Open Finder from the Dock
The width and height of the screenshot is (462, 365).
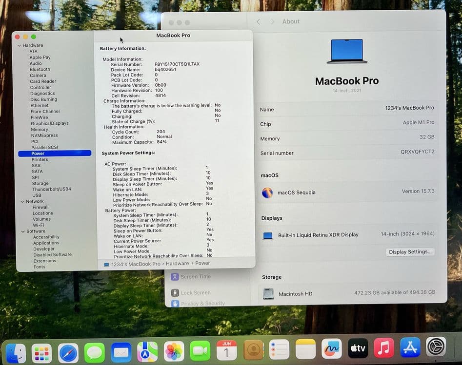click(x=16, y=353)
